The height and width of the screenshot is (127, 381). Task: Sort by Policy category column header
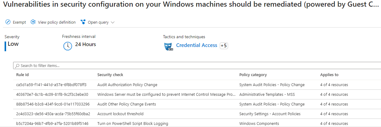point(253,75)
